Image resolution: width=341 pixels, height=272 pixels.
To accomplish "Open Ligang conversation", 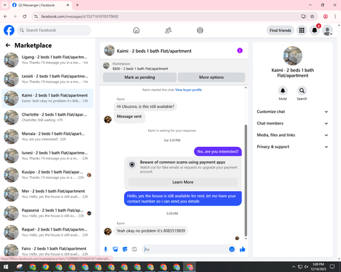I will click(48, 60).
